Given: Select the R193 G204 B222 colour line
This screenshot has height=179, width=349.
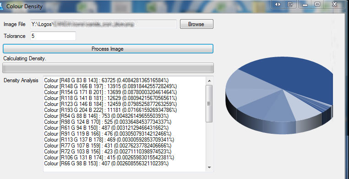Looking at the screenshot, I should point(110,110).
